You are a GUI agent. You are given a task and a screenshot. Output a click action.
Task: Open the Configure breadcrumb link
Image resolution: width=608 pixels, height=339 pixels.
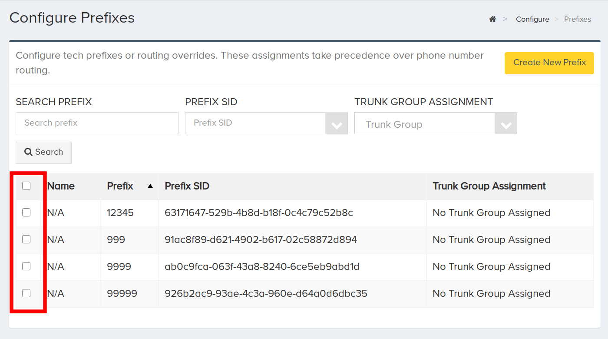pyautogui.click(x=532, y=19)
